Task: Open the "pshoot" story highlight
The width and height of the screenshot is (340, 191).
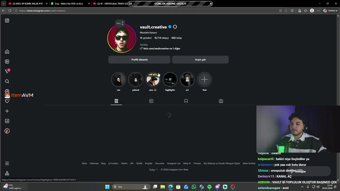Action: (136, 80)
